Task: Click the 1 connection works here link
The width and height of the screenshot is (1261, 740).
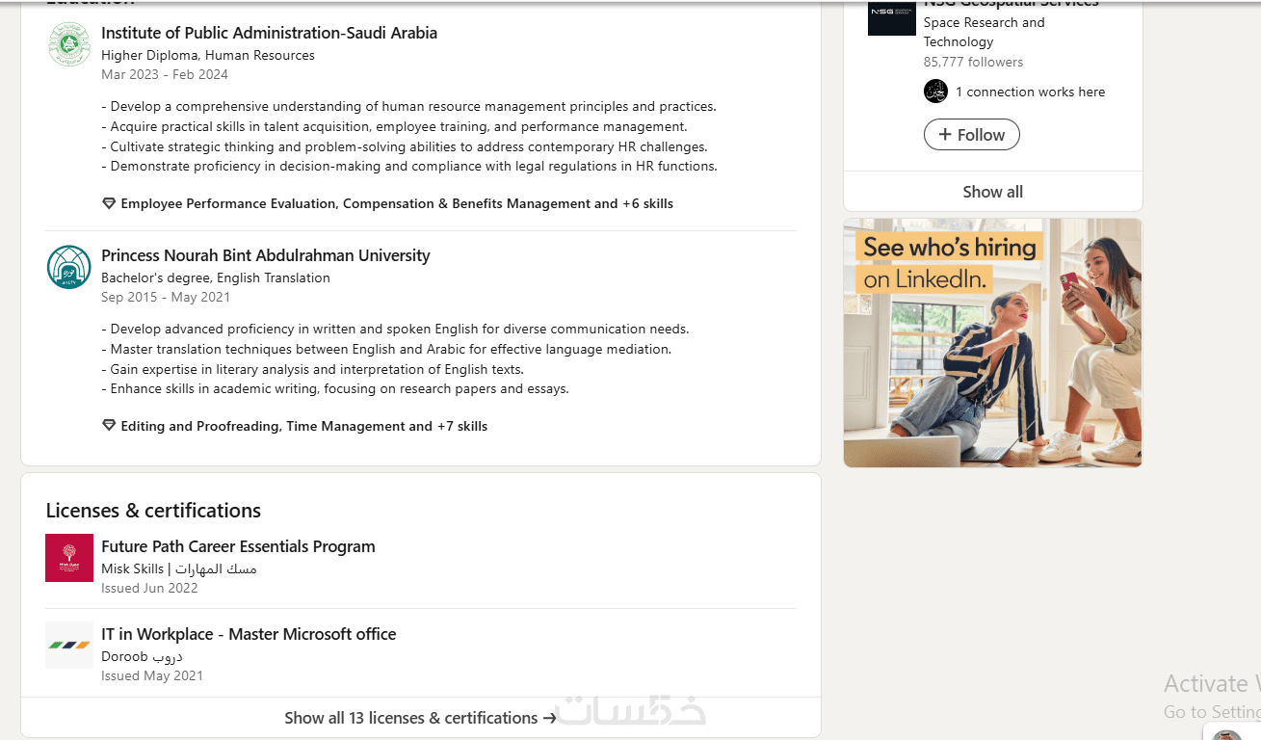Action: click(1030, 92)
